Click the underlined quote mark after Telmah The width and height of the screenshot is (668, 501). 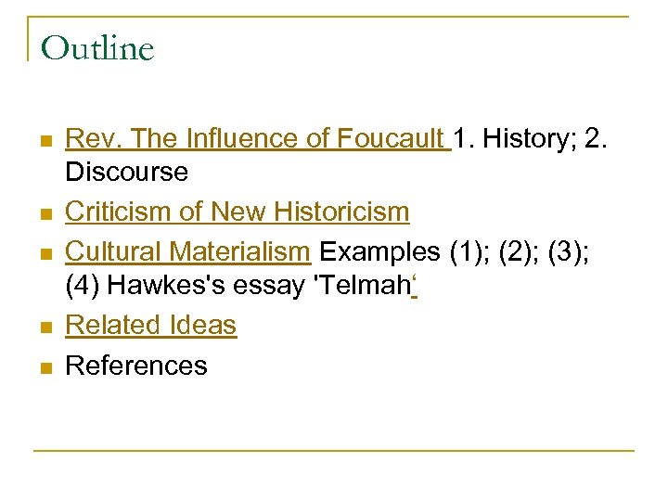click(413, 287)
